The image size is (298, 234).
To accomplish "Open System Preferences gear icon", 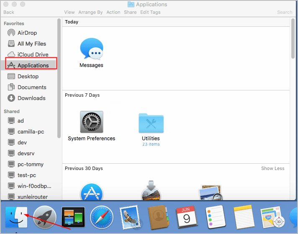I will 92,122.
